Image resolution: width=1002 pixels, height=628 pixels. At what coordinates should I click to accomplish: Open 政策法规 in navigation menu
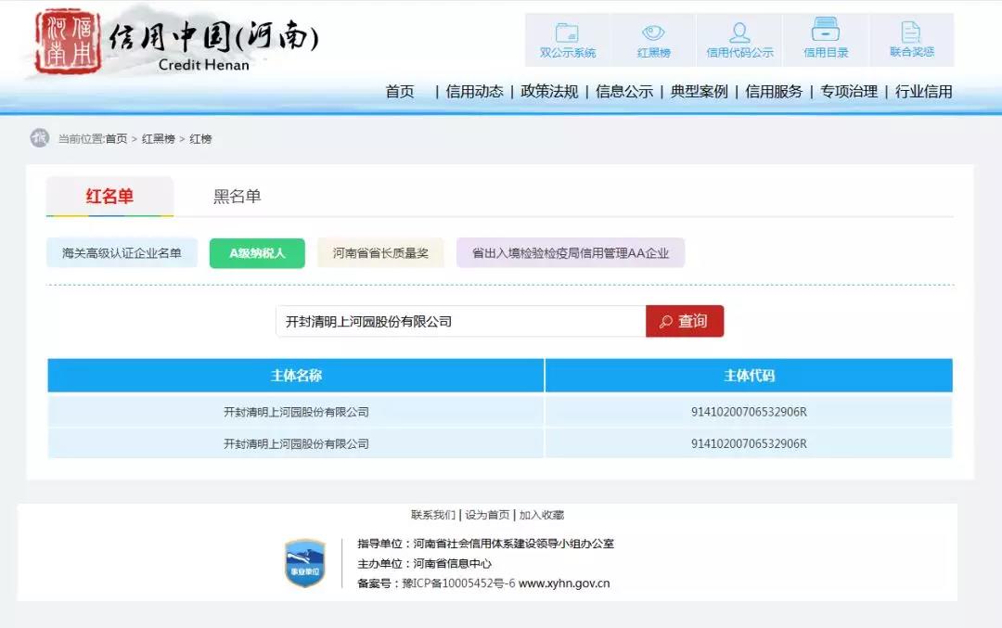(x=549, y=91)
